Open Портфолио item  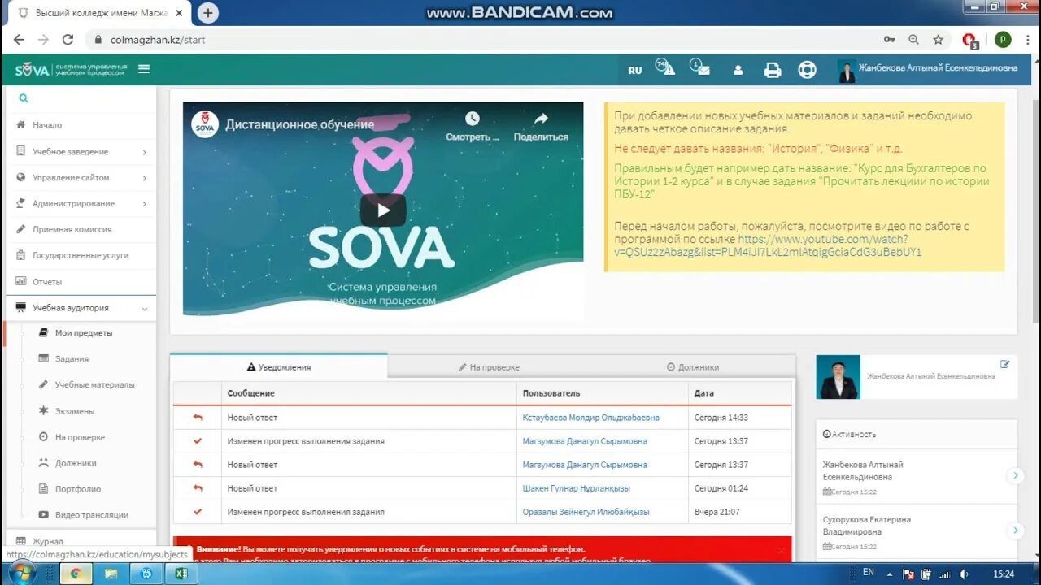[x=78, y=489]
